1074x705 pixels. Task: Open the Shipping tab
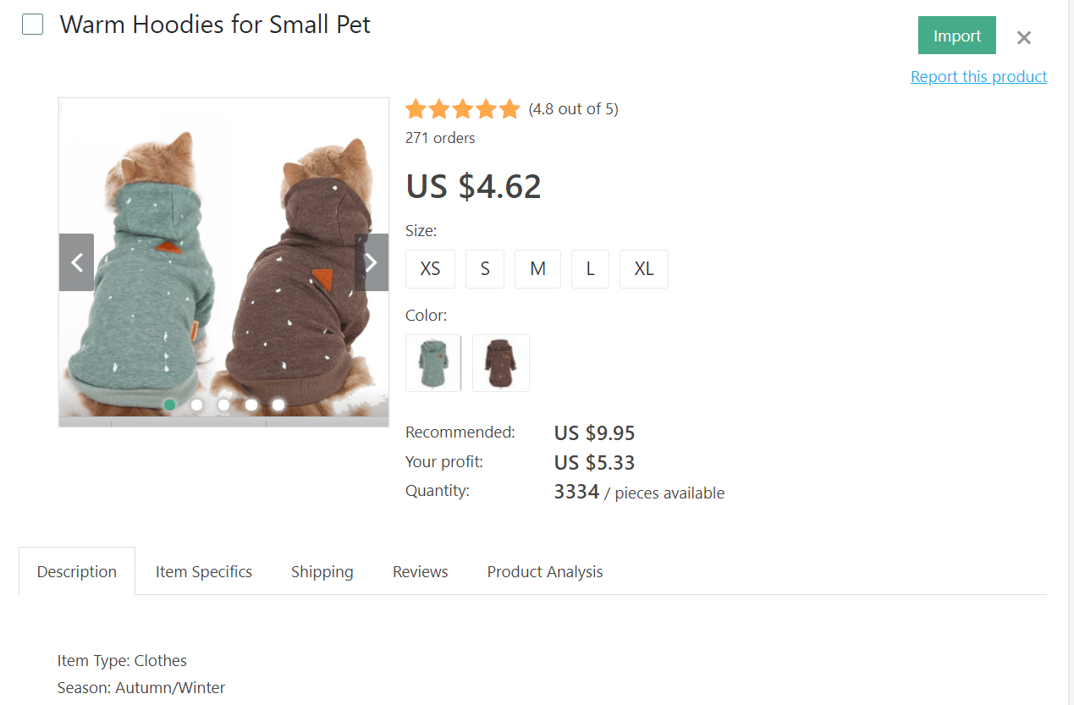(322, 571)
